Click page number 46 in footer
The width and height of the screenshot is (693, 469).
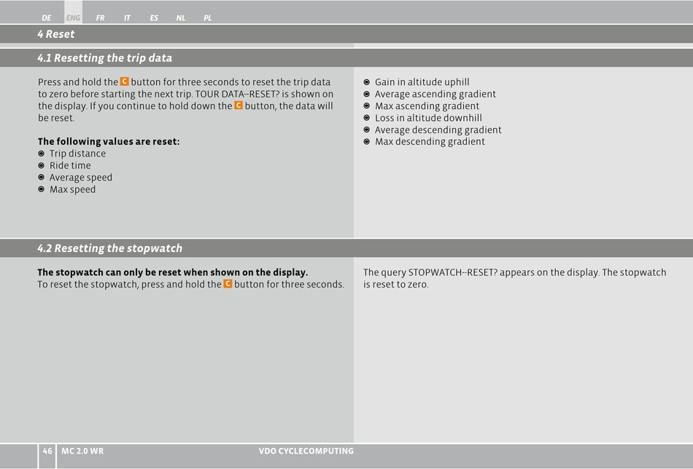coord(47,451)
